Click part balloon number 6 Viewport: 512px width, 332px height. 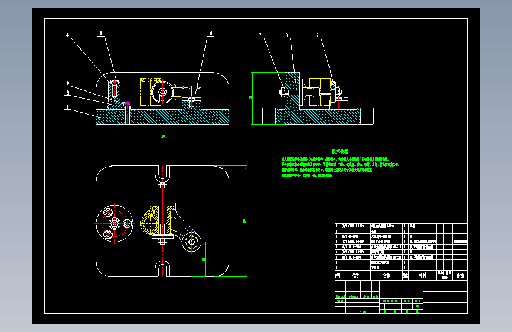(x=211, y=33)
